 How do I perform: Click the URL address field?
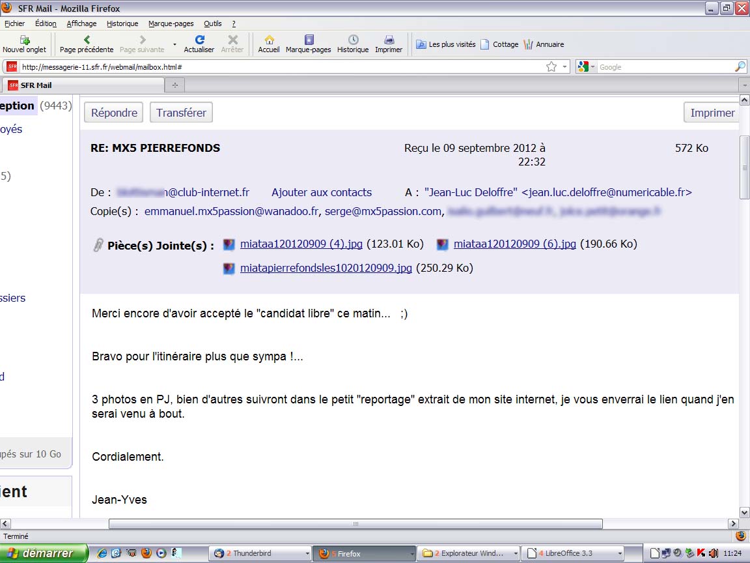282,66
